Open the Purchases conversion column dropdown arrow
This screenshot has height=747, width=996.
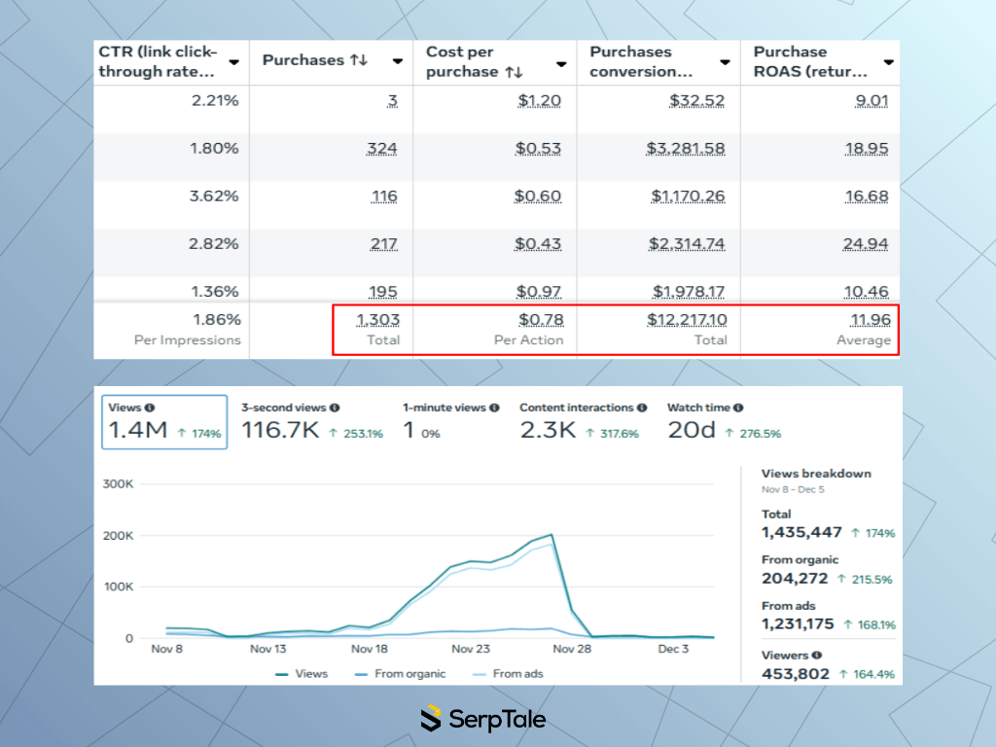tap(725, 62)
